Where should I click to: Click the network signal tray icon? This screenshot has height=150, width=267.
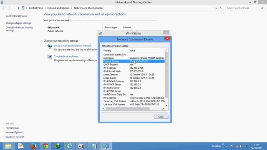click(x=246, y=146)
